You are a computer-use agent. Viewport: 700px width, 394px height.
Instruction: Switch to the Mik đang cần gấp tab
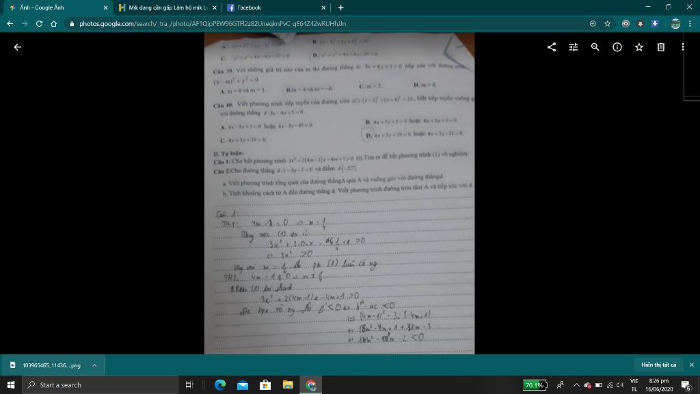(x=167, y=8)
